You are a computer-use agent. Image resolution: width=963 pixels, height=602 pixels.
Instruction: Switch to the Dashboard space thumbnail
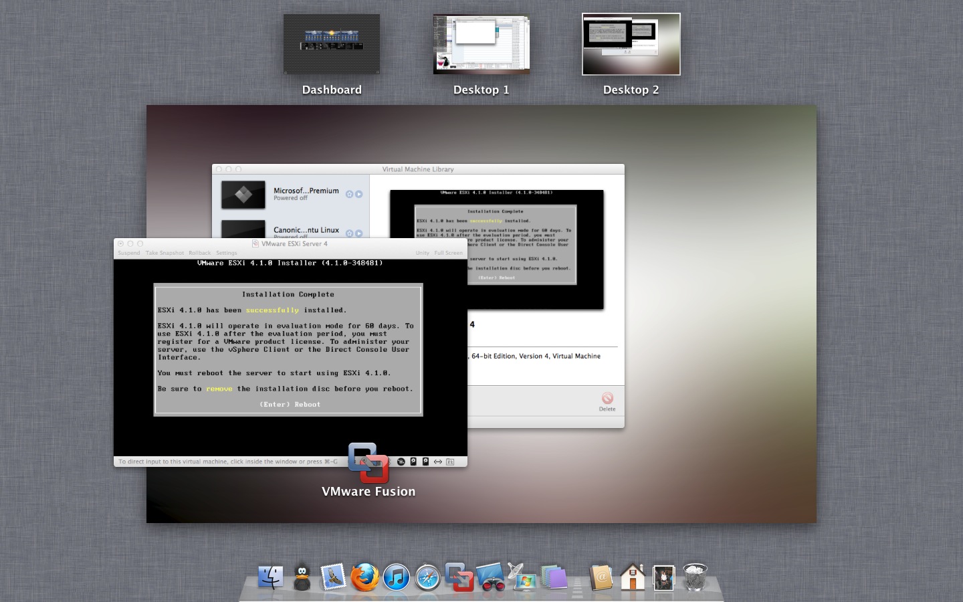(332, 44)
